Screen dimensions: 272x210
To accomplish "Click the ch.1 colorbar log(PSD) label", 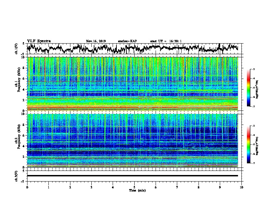I will click(x=257, y=90).
